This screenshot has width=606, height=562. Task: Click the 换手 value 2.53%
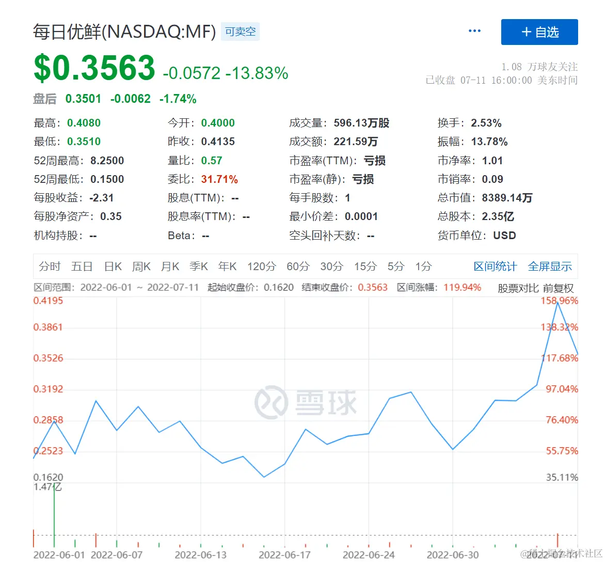click(486, 123)
